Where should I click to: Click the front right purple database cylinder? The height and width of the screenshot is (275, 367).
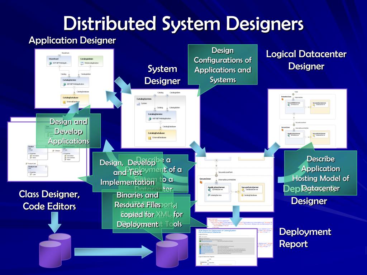pos(167,254)
